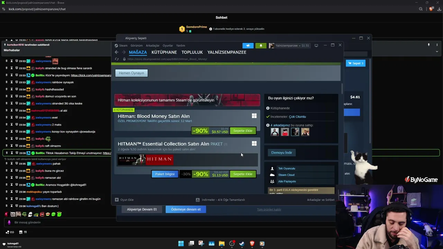Select the red friend avatar thumbnail
This screenshot has height=249, width=443.
pos(285,132)
